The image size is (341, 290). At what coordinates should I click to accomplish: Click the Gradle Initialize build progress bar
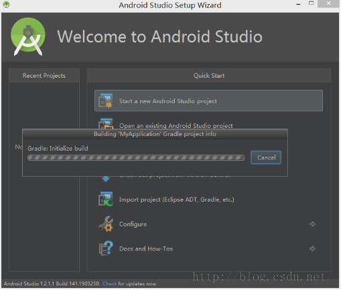click(136, 158)
